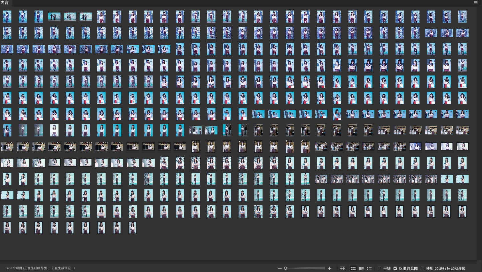Switch to list view layout
The width and height of the screenshot is (482, 272).
pyautogui.click(x=369, y=268)
